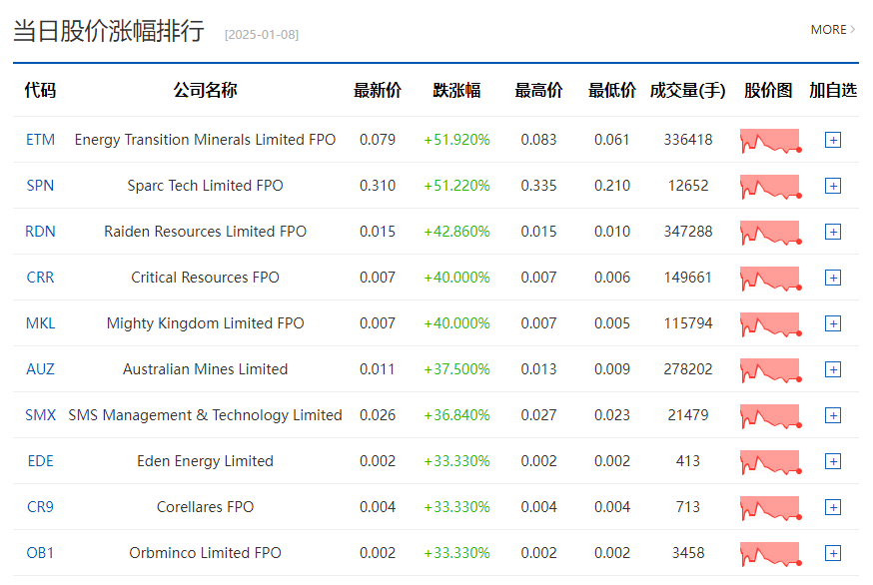Add SPN to watchlist with plus icon
The image size is (873, 585).
[x=833, y=186]
